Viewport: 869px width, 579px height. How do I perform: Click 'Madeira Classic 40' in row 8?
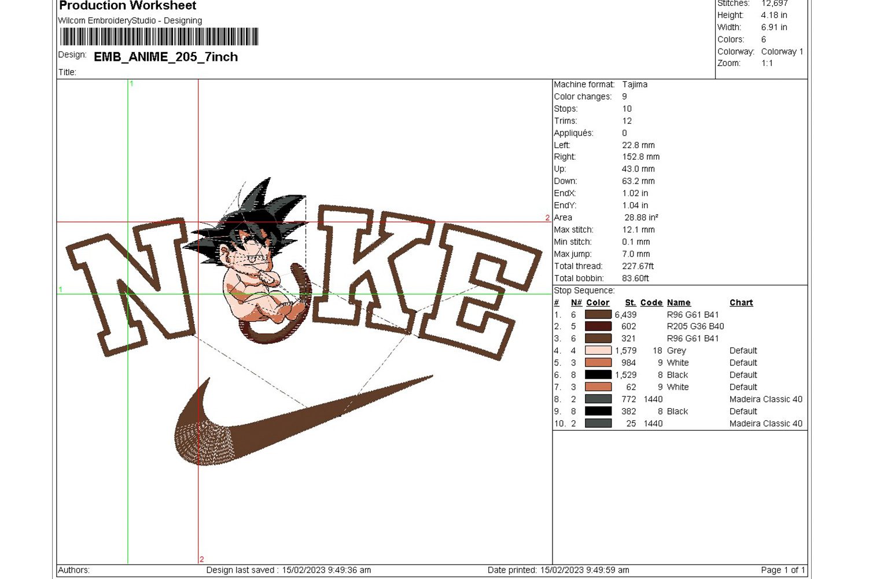point(766,400)
